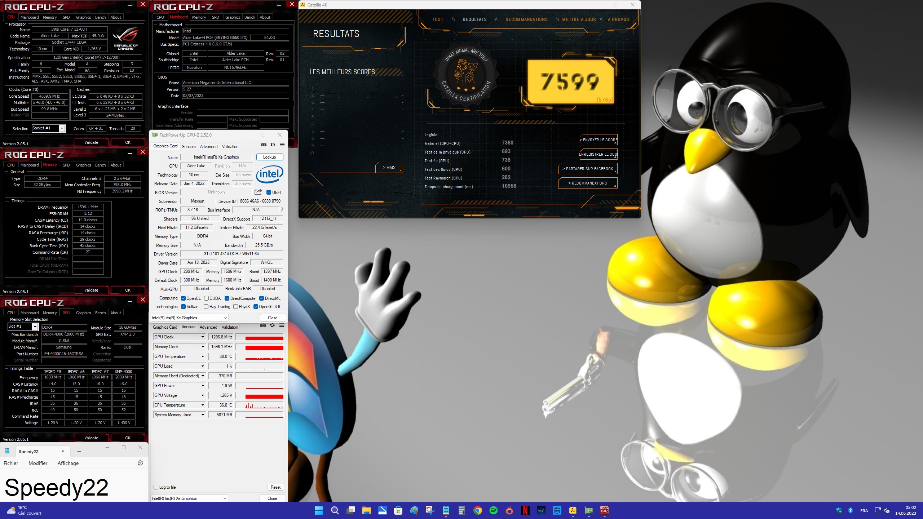Go to the TEST tab in Catzilla

coord(438,19)
